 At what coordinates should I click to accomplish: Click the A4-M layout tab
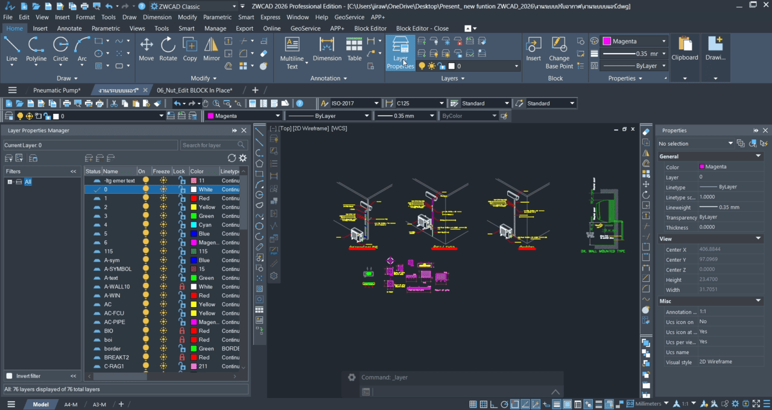click(71, 405)
